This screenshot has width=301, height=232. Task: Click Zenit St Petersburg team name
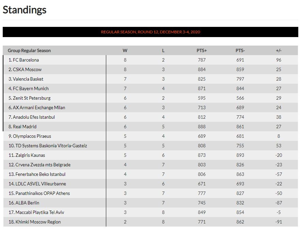tap(32, 98)
